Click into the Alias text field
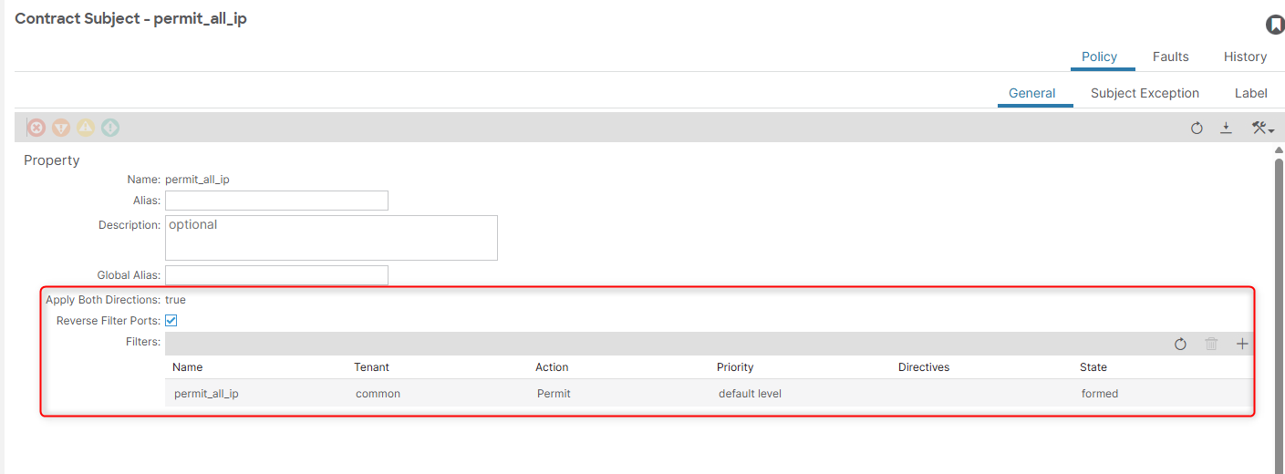This screenshot has height=474, width=1285. click(x=276, y=201)
